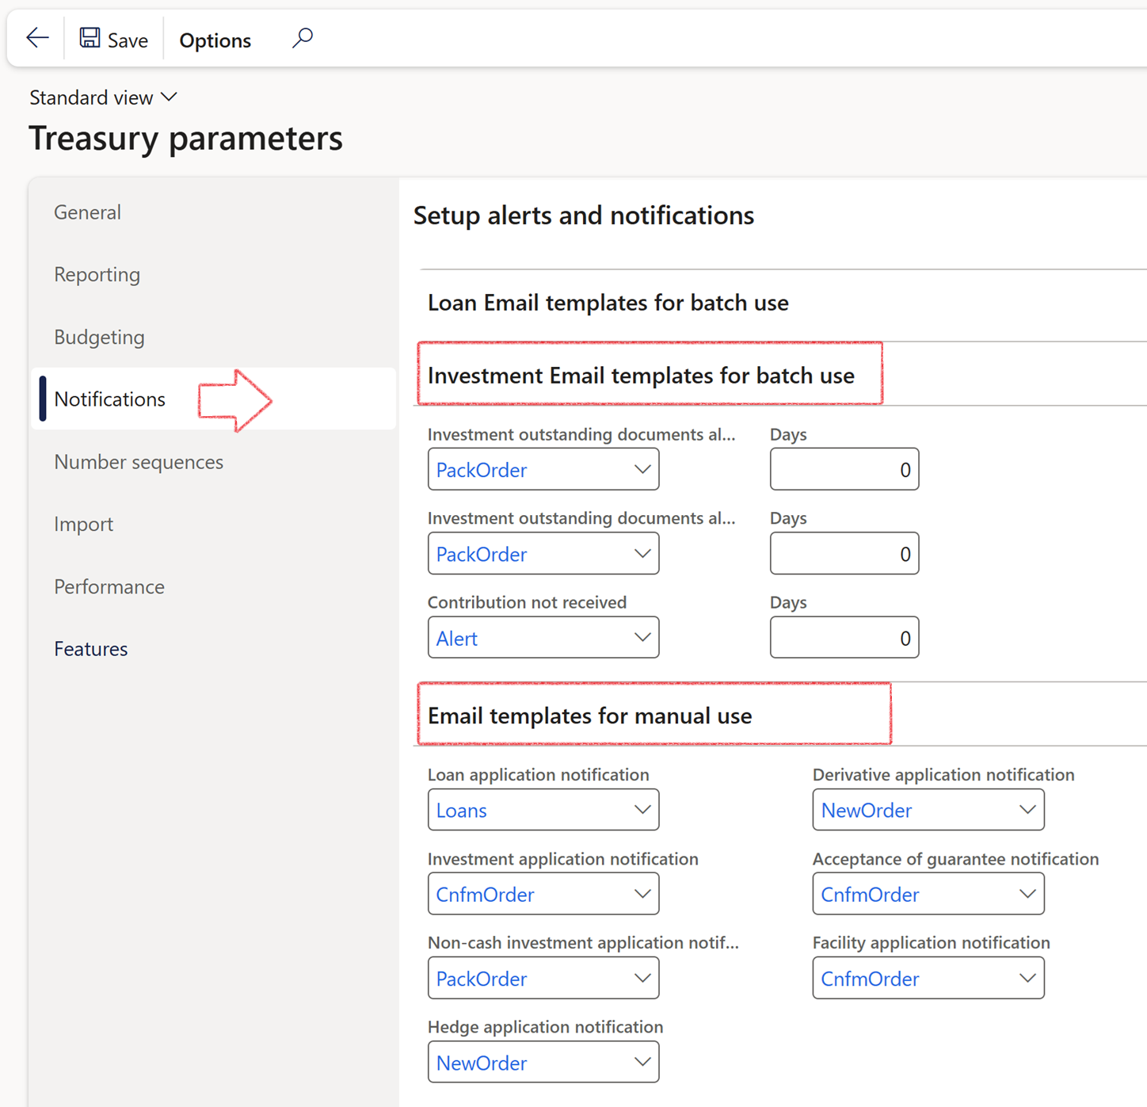Expand Loan Email templates for batch use
Viewport: 1147px width, 1107px height.
pos(608,303)
